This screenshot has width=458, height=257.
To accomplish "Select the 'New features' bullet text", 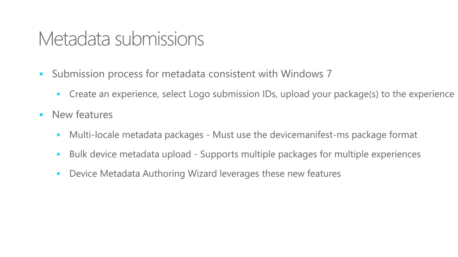I will [82, 115].
